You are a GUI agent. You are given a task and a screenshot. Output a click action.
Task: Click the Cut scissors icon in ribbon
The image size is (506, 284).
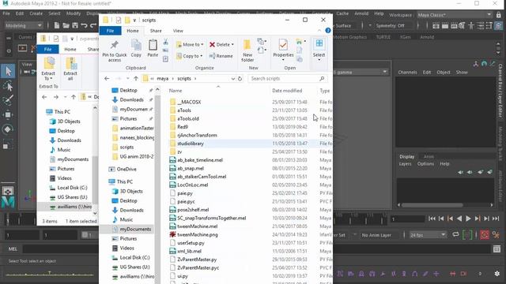pos(165,42)
